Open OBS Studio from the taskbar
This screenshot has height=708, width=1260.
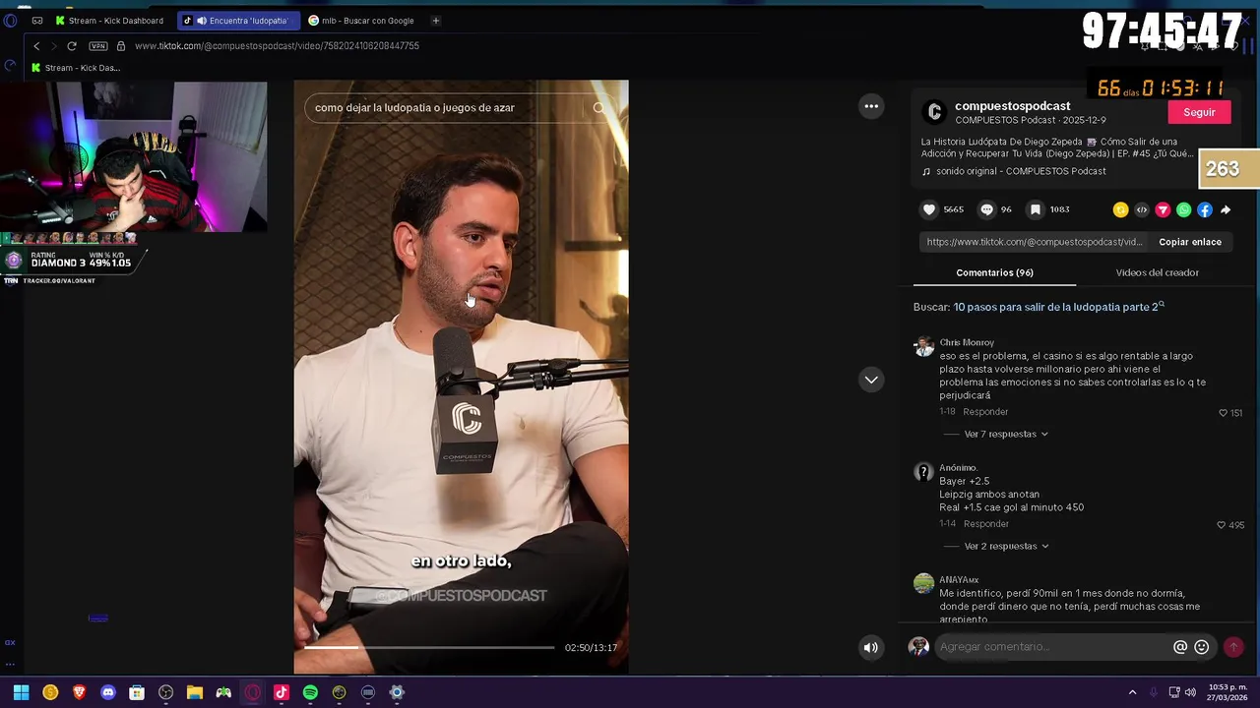tap(165, 693)
